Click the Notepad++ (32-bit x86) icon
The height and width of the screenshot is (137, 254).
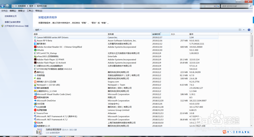(x=35, y=85)
